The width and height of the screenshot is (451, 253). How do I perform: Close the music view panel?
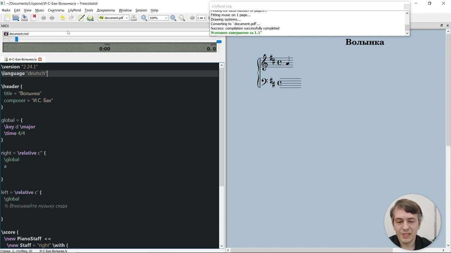(447, 26)
